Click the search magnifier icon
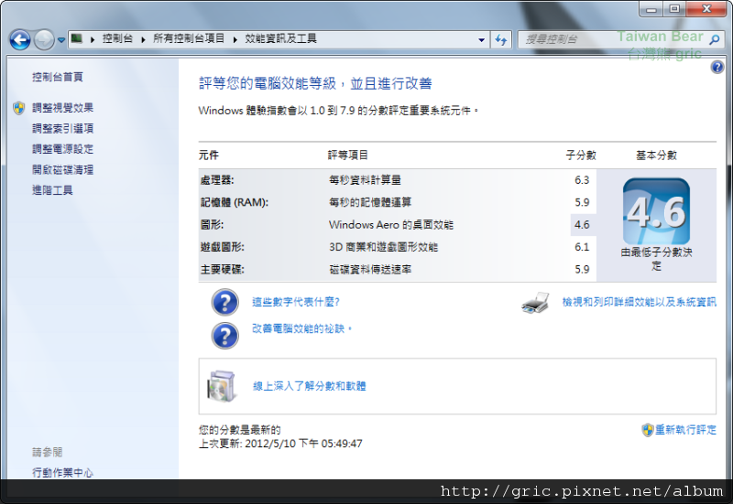733x504 pixels. click(715, 39)
